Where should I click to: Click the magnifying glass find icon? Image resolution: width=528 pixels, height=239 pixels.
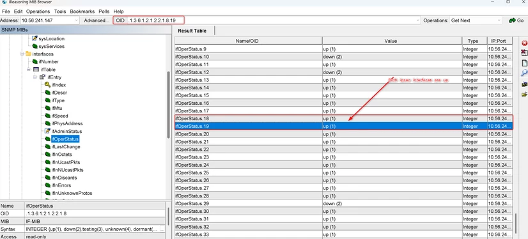tap(524, 73)
